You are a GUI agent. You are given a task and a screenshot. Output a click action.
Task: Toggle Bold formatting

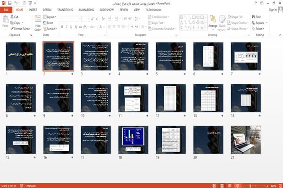click(x=62, y=27)
